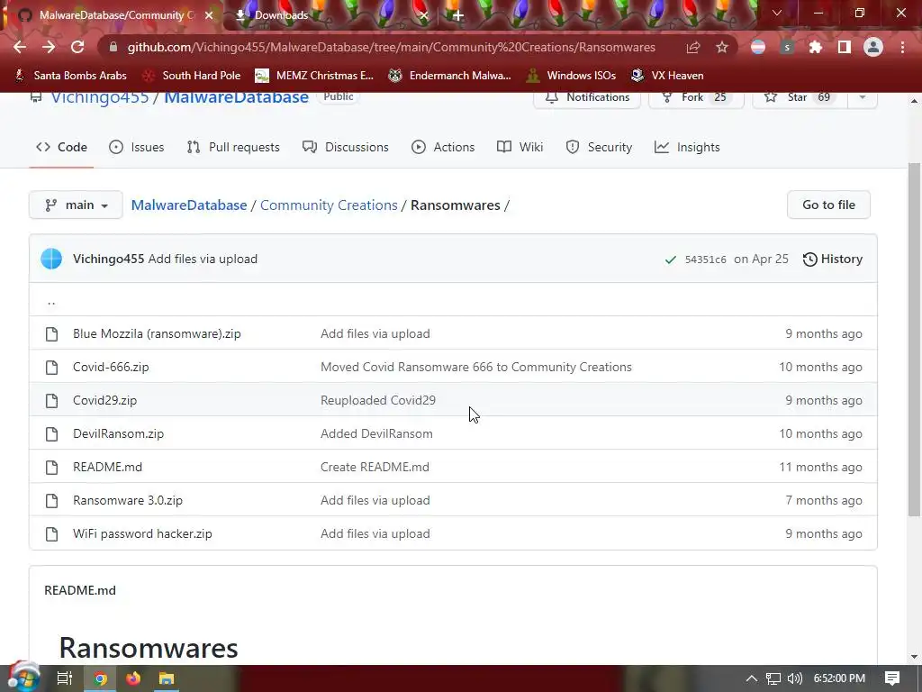Open WiFi password hacker.zip file
Image resolution: width=922 pixels, height=692 pixels.
point(142,533)
